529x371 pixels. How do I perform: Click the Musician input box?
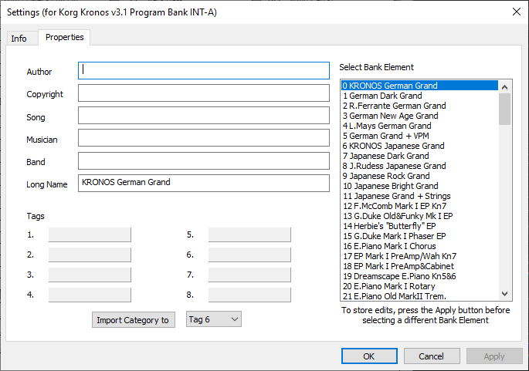[204, 138]
